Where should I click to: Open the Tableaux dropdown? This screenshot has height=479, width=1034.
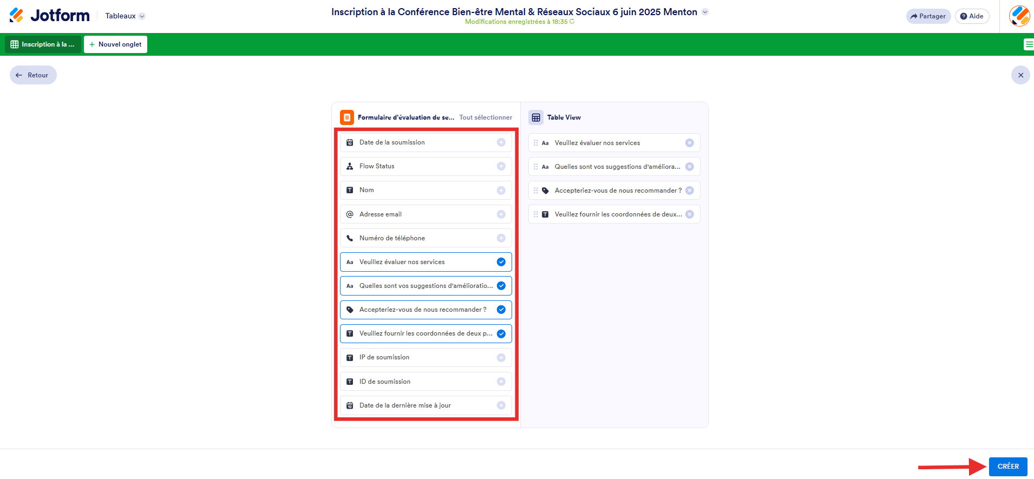(125, 16)
